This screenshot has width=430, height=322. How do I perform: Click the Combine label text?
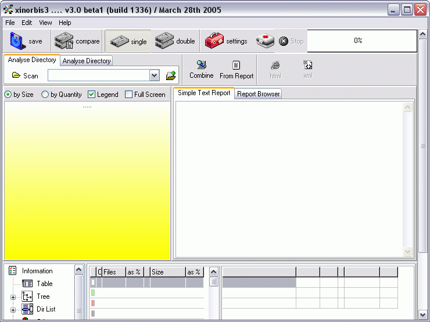coord(202,75)
